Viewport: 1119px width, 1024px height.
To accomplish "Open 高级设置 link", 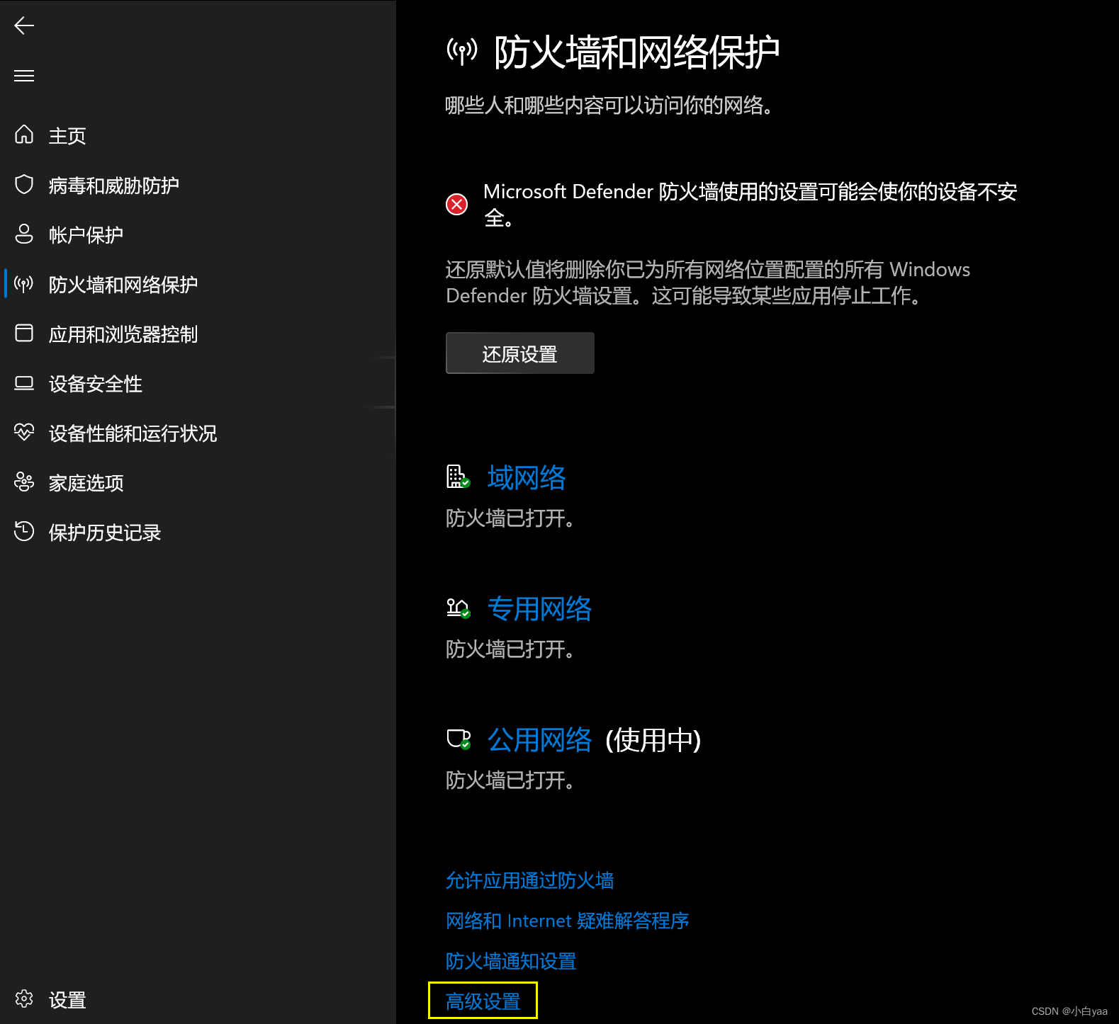I will [x=483, y=1001].
